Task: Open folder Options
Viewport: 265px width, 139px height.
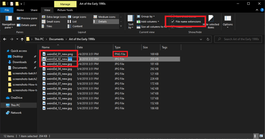Action: pyautogui.click(x=228, y=21)
